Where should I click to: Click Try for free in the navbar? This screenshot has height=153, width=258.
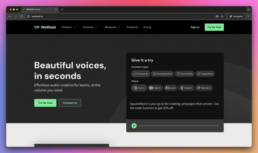coord(214,27)
